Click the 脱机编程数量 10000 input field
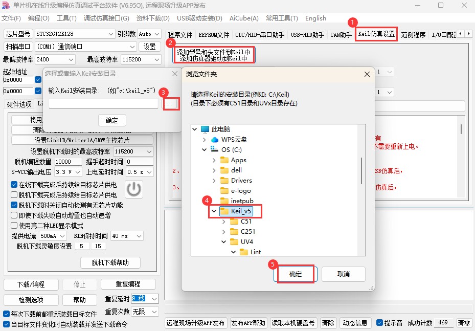The height and width of the screenshot is (331, 475). [68, 162]
